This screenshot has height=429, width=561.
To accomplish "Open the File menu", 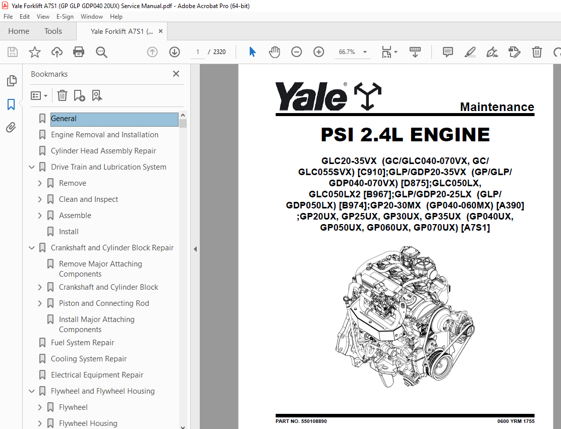I will point(8,17).
